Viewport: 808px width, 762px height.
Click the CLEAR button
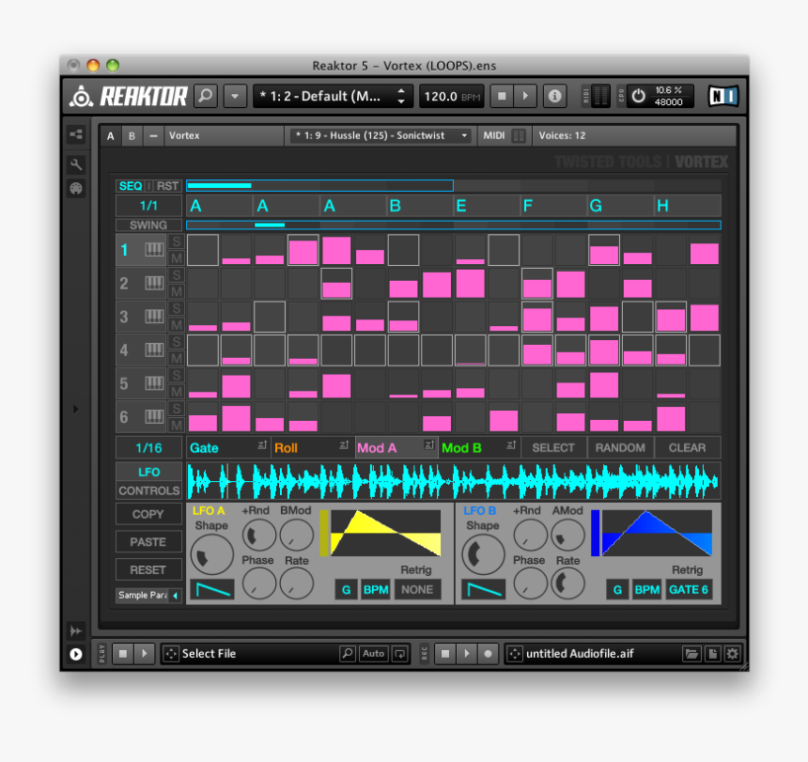(x=688, y=448)
